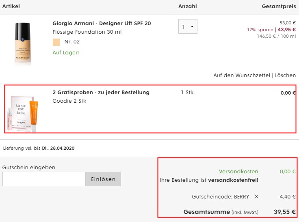Click the crossed-out price 53,00 €
The width and height of the screenshot is (299, 222).
[x=288, y=23]
